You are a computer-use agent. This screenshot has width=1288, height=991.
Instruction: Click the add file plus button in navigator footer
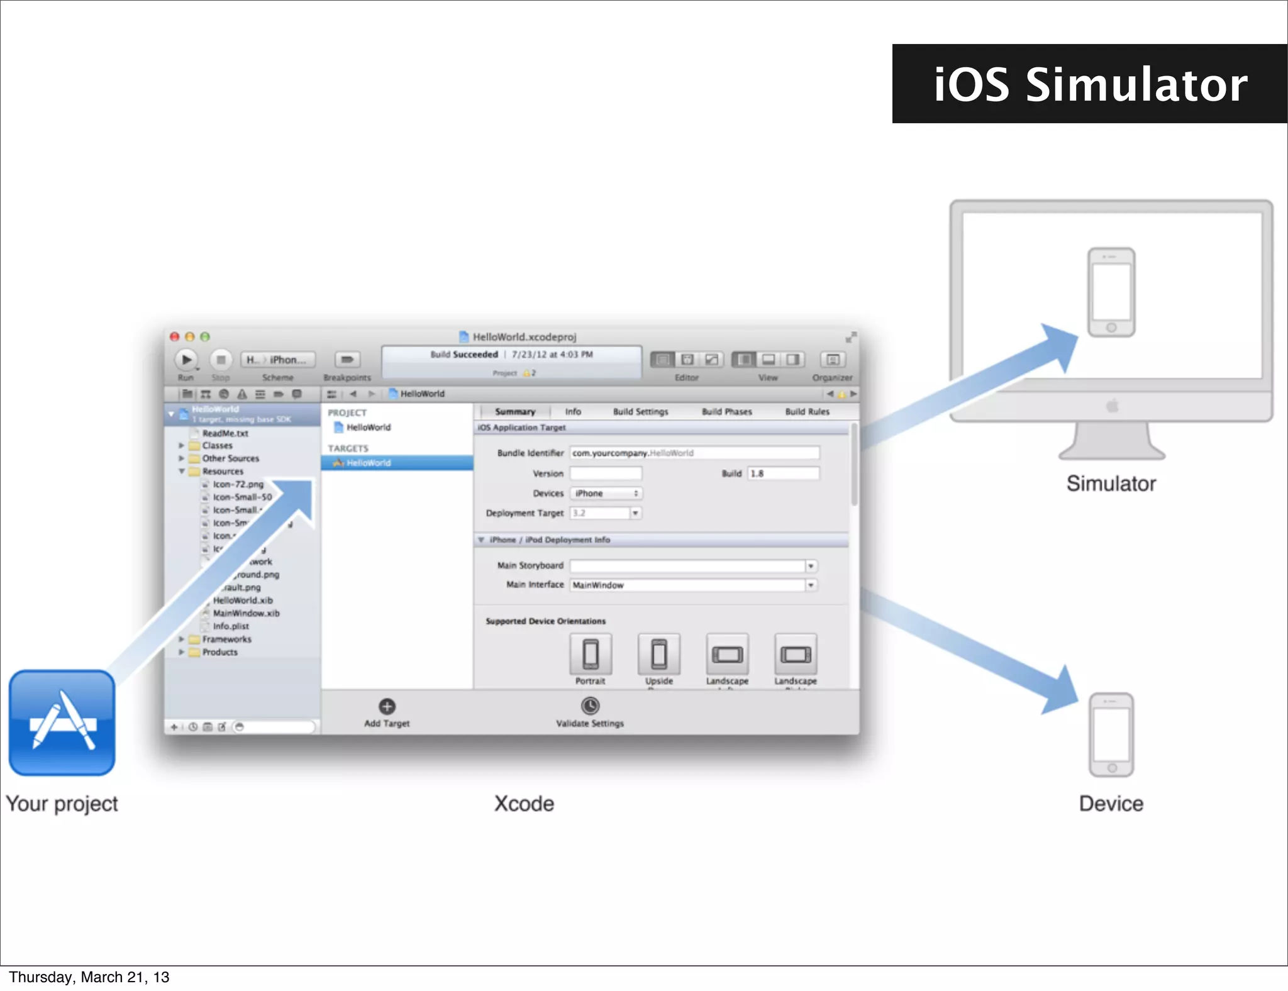(174, 728)
